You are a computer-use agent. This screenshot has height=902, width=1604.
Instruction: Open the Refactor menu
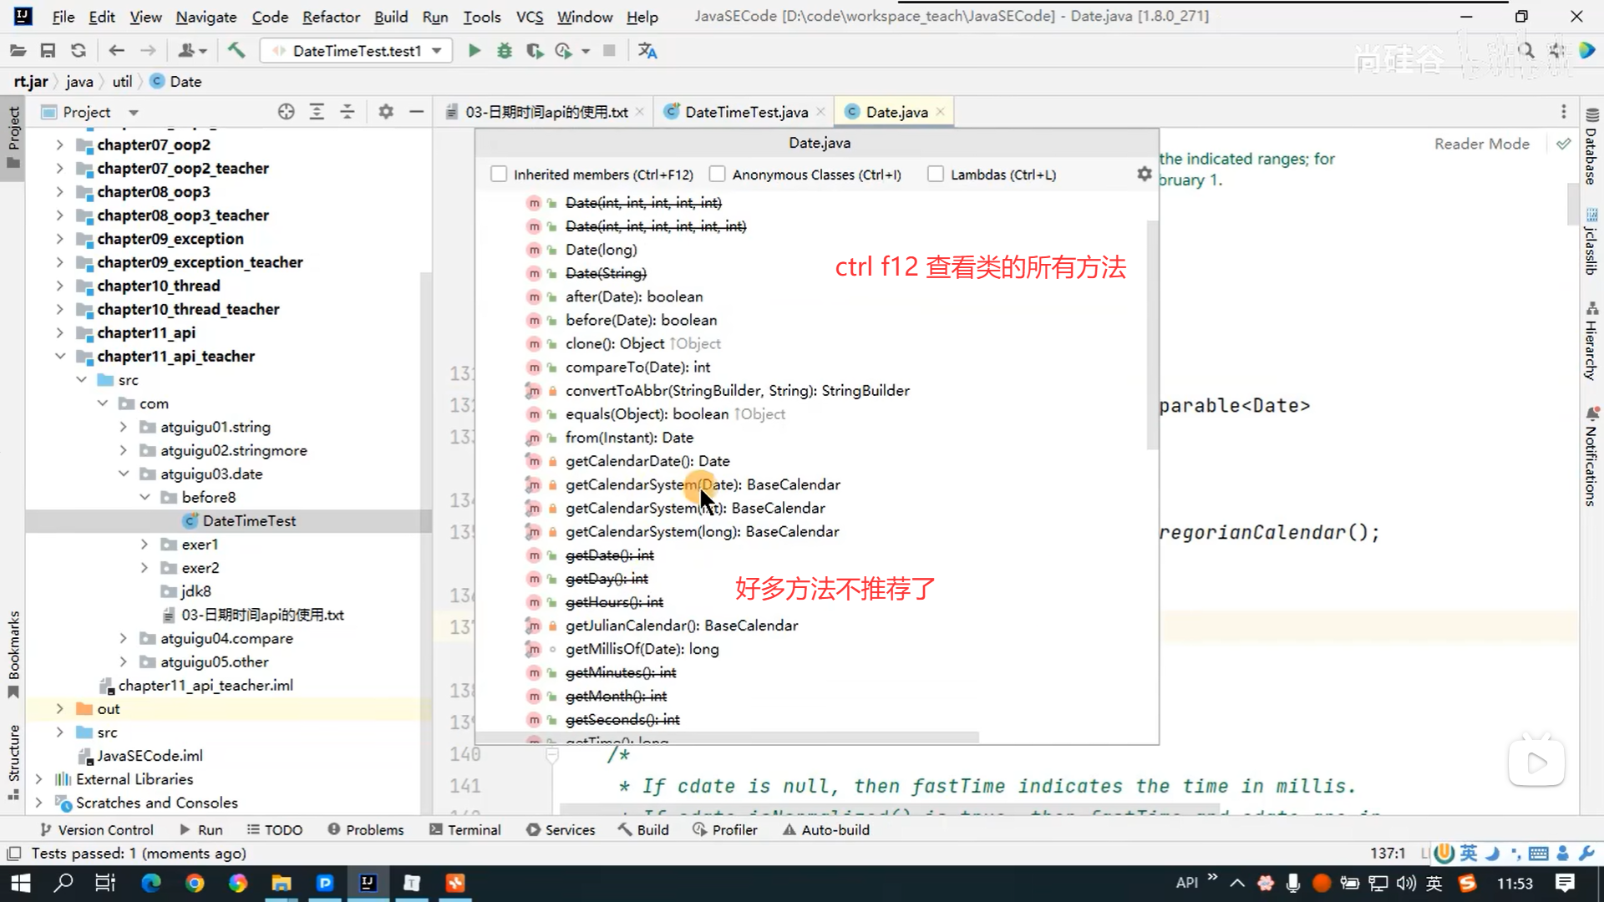pyautogui.click(x=331, y=17)
